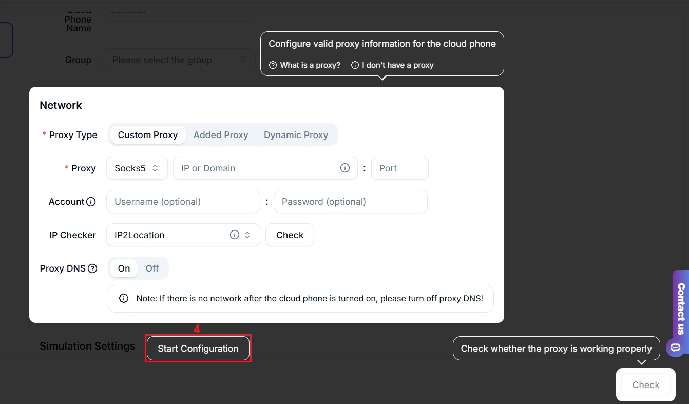
Task: Focus the Port input field
Action: click(399, 168)
